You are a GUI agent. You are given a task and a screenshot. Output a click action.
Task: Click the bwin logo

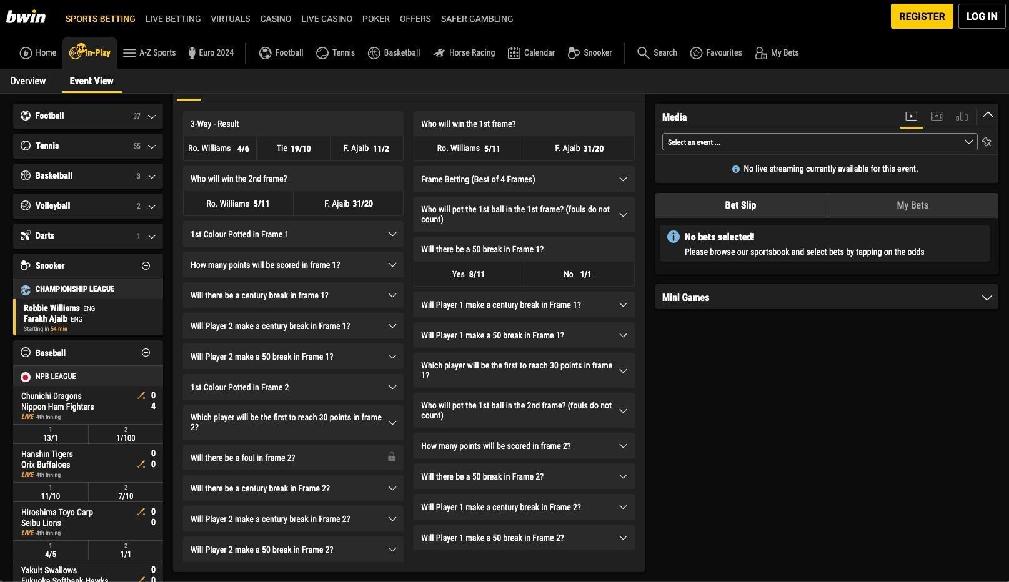tap(26, 16)
